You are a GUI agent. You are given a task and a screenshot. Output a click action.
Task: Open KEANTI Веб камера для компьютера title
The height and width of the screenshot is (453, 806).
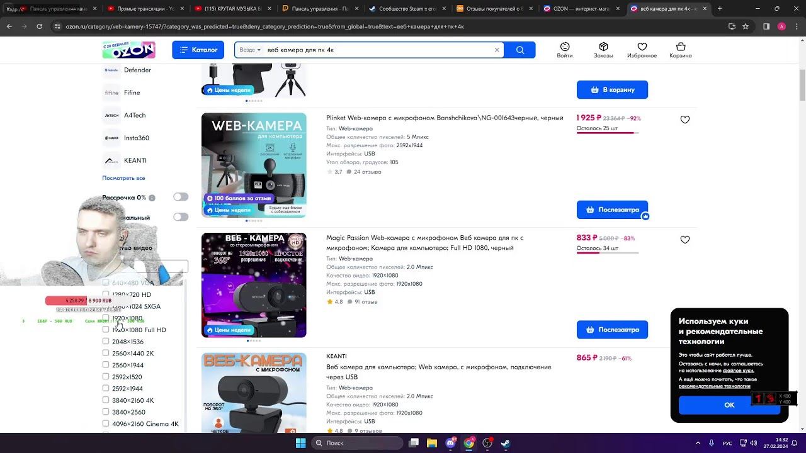click(x=439, y=372)
